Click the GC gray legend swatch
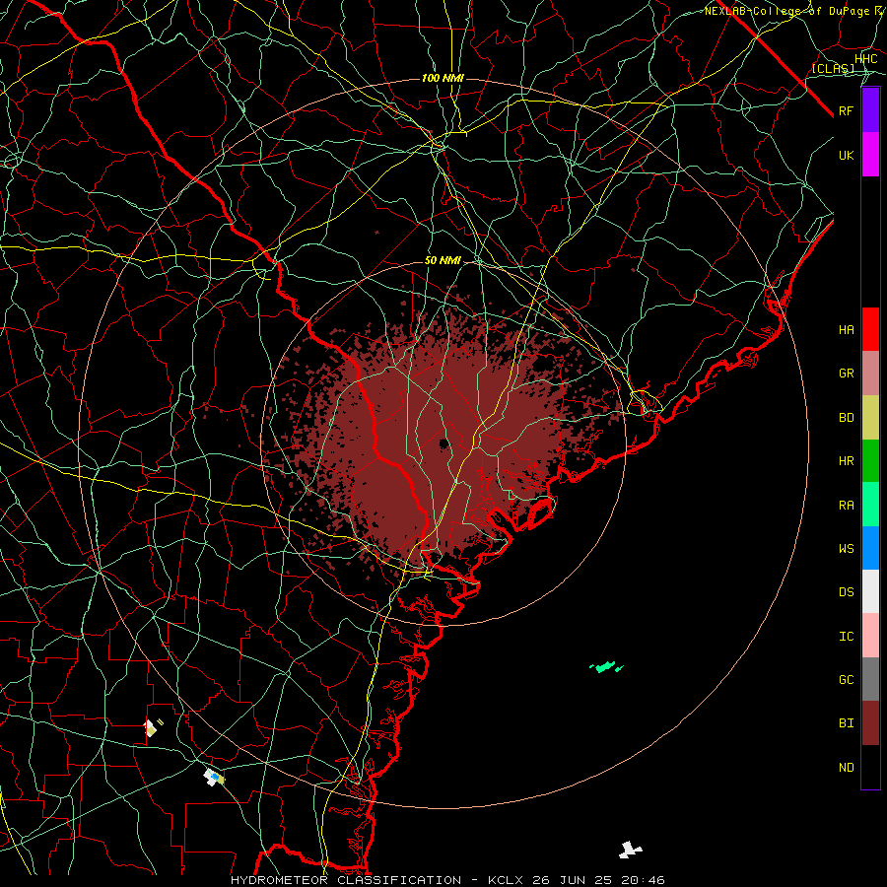Image resolution: width=887 pixels, height=887 pixels. pyautogui.click(x=870, y=679)
